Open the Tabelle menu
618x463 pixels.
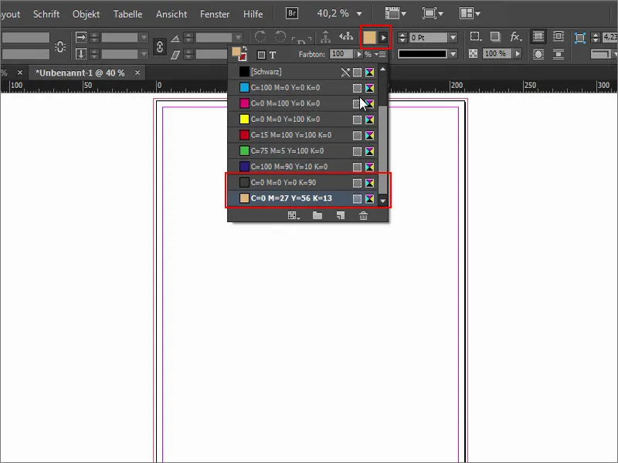point(127,14)
